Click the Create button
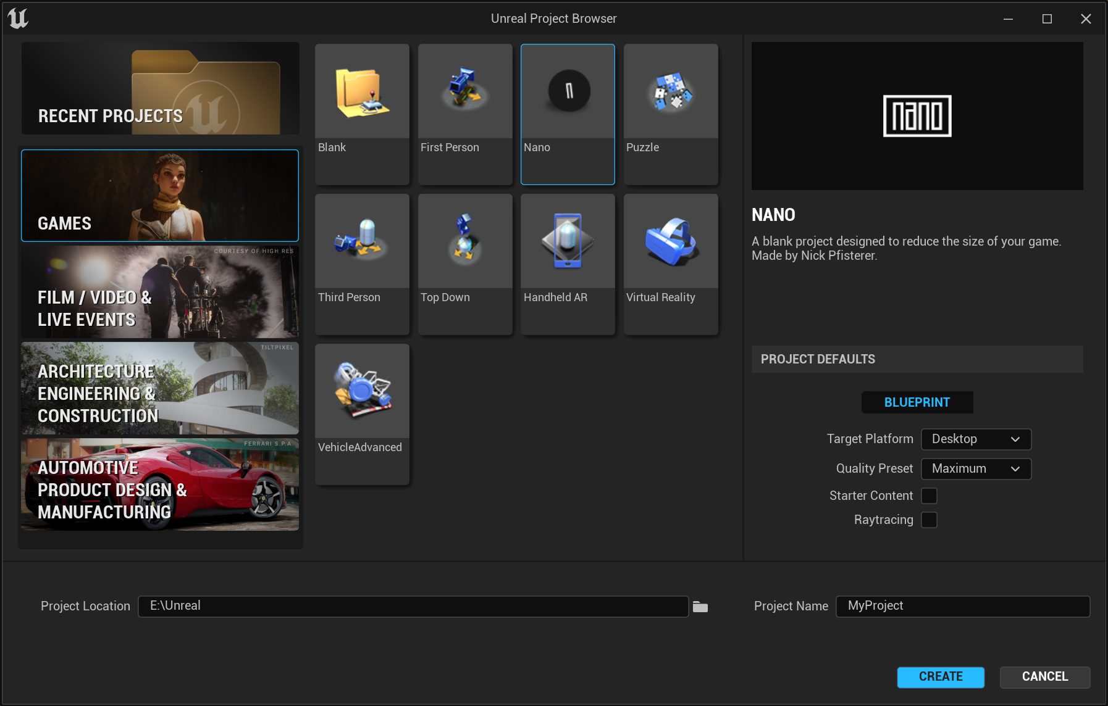The image size is (1108, 706). tap(941, 677)
